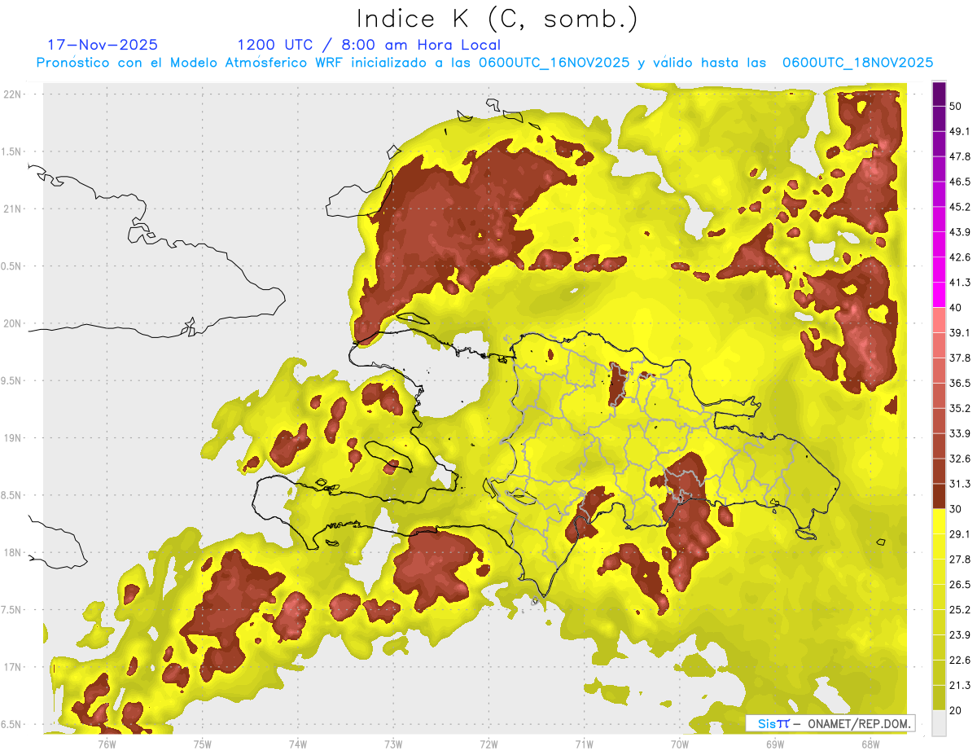Pick the salmon swatch between 39.1 and 40

click(939, 320)
